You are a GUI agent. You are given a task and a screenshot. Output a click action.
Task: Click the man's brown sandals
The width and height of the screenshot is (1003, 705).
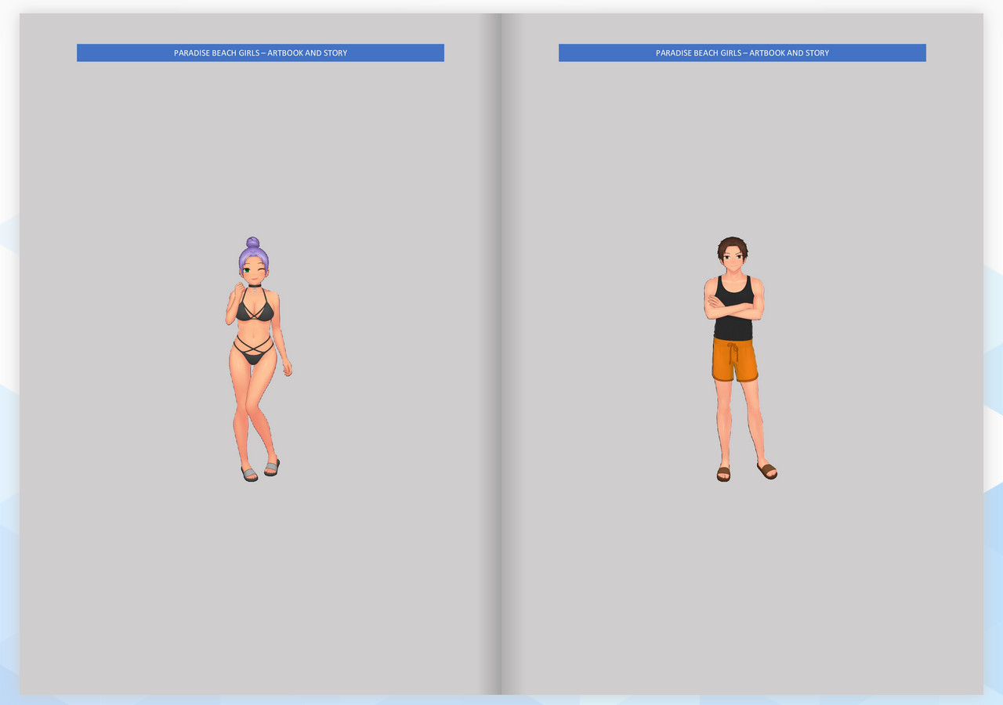coord(747,472)
